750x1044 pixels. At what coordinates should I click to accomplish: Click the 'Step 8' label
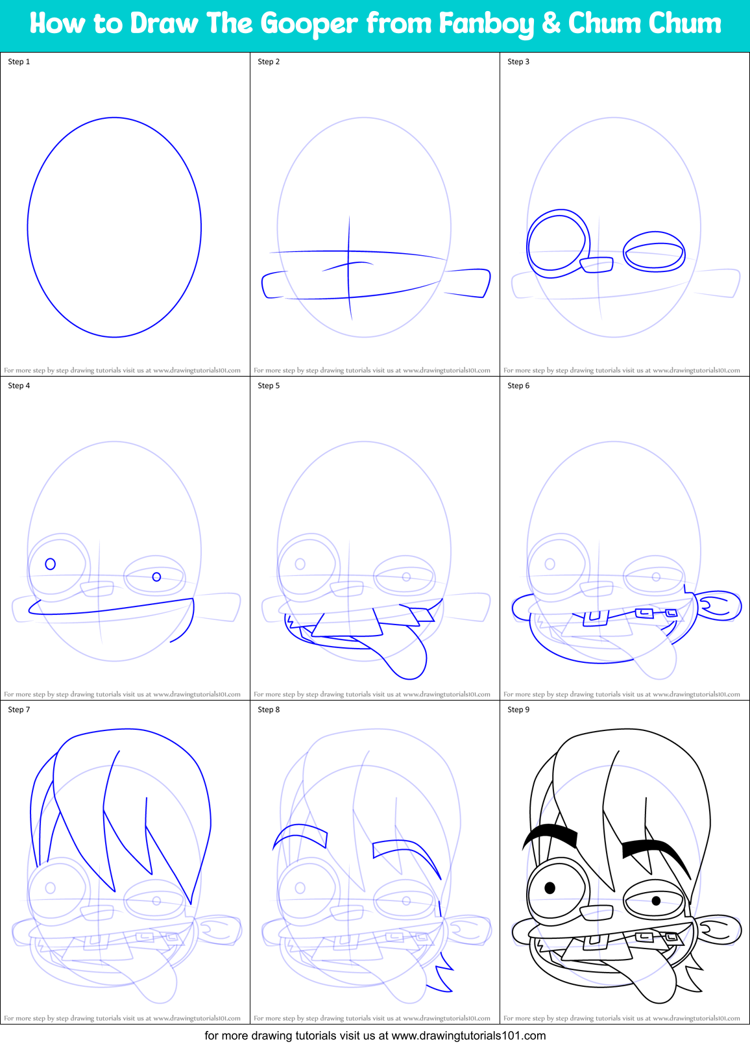269,710
